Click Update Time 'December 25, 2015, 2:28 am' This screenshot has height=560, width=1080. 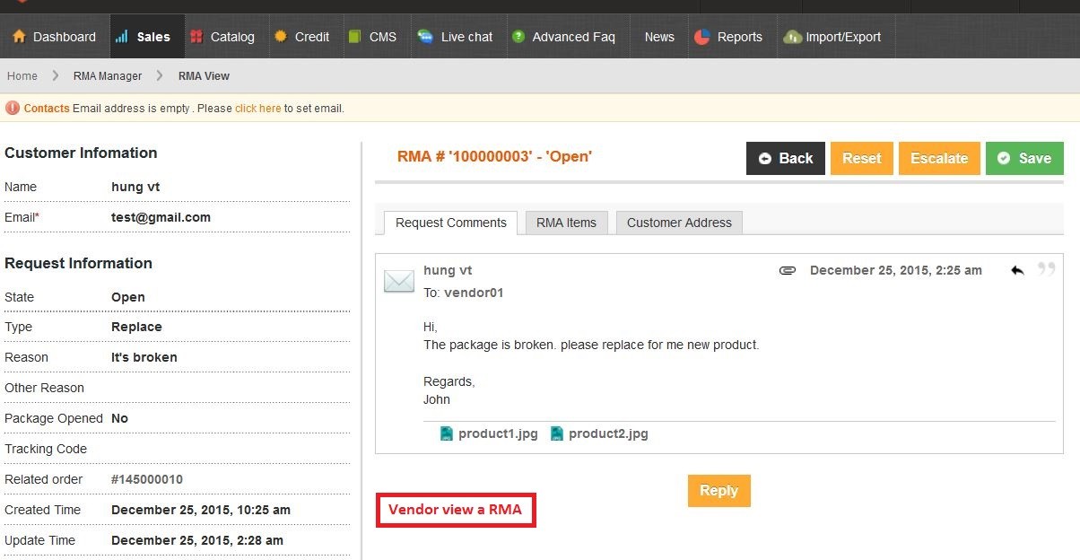(x=197, y=540)
